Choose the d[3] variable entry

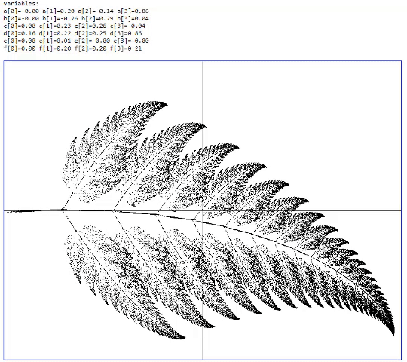pyautogui.click(x=126, y=33)
